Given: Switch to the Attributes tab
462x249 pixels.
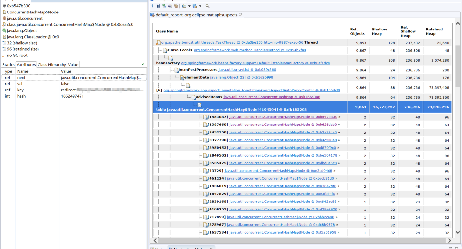Looking at the screenshot, I should point(26,65).
